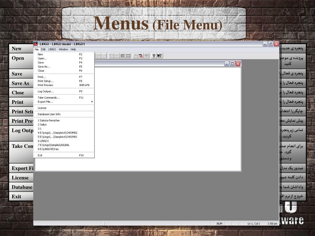The image size is (315, 236).
Task: Click the solid gray square toolbar icon
Action: (x=122, y=56)
